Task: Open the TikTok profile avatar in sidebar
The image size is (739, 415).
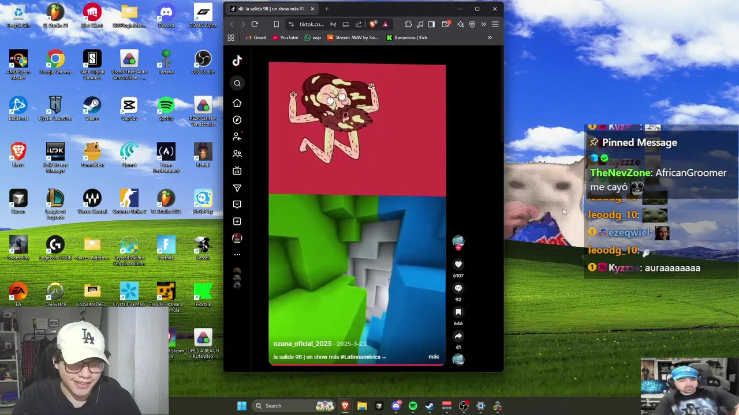Action: (237, 238)
